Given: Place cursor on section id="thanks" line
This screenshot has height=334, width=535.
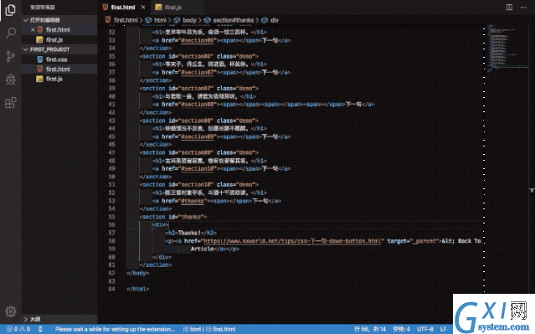Looking at the screenshot, I should [173, 217].
